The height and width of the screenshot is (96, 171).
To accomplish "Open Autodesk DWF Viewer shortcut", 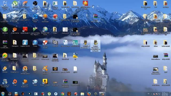I will point(45,31).
